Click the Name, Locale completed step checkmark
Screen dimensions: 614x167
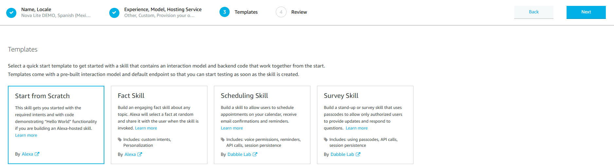11,13
